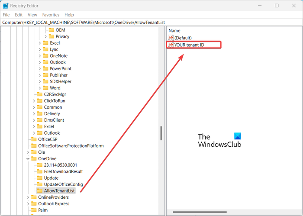This screenshot has height=216, width=303.
Task: Select the C2RSvcMgr folder icon
Action: [40, 94]
